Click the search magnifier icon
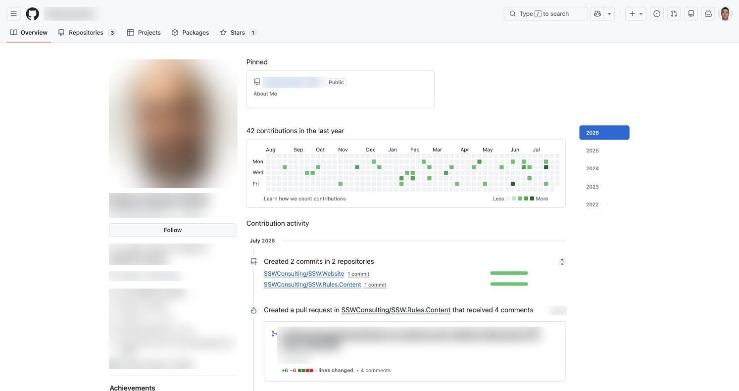This screenshot has width=739, height=391. tap(513, 14)
